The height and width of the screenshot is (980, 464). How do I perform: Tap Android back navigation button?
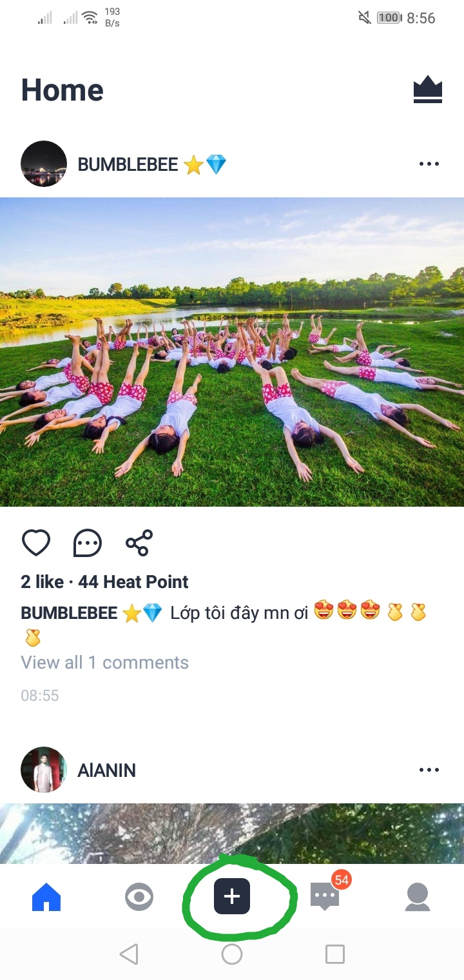click(x=129, y=954)
